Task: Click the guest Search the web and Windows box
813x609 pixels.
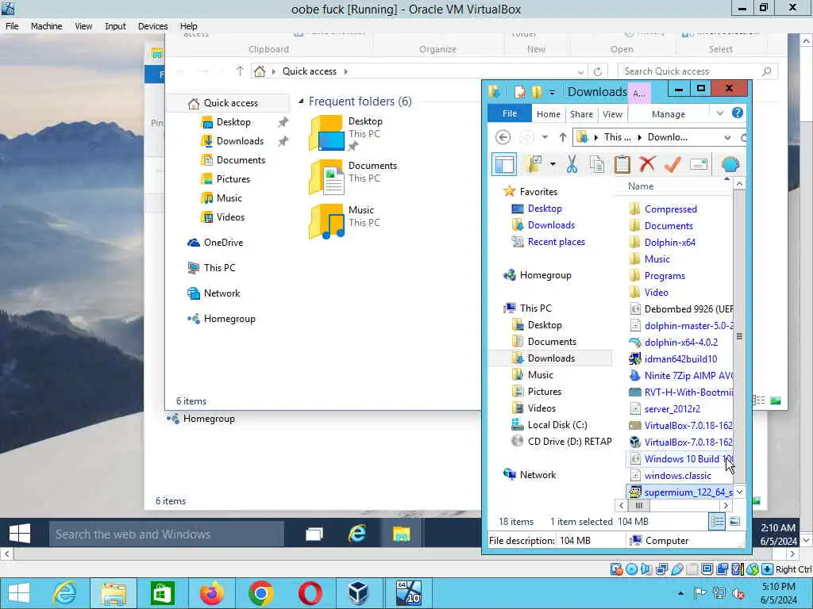Action: pyautogui.click(x=167, y=534)
